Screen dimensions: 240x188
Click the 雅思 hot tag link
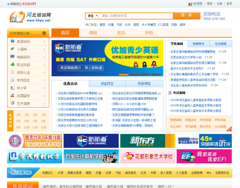coord(103,25)
